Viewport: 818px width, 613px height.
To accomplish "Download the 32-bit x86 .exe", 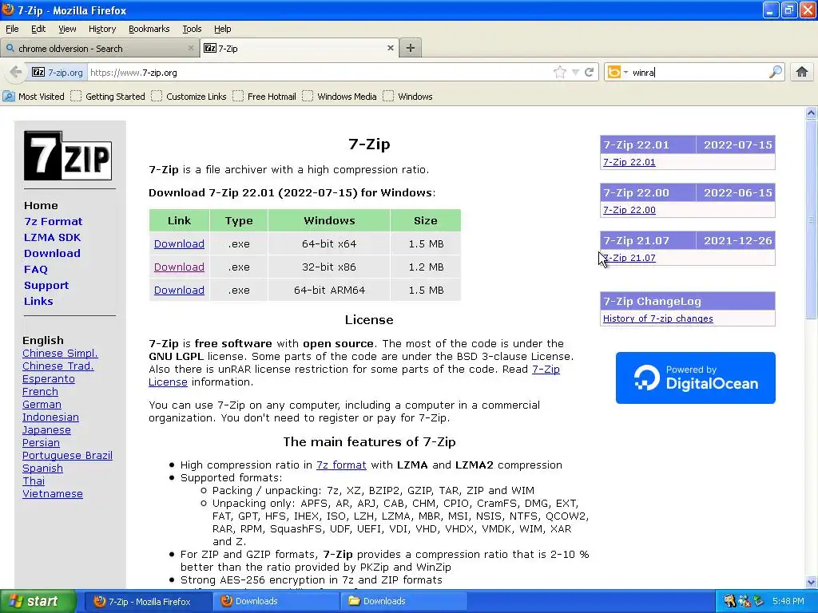I will pos(179,267).
